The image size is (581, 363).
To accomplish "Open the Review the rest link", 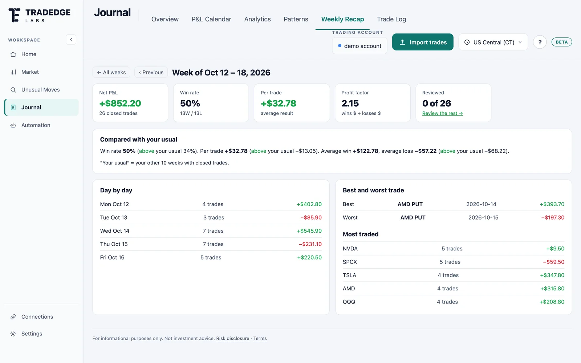I will [442, 113].
